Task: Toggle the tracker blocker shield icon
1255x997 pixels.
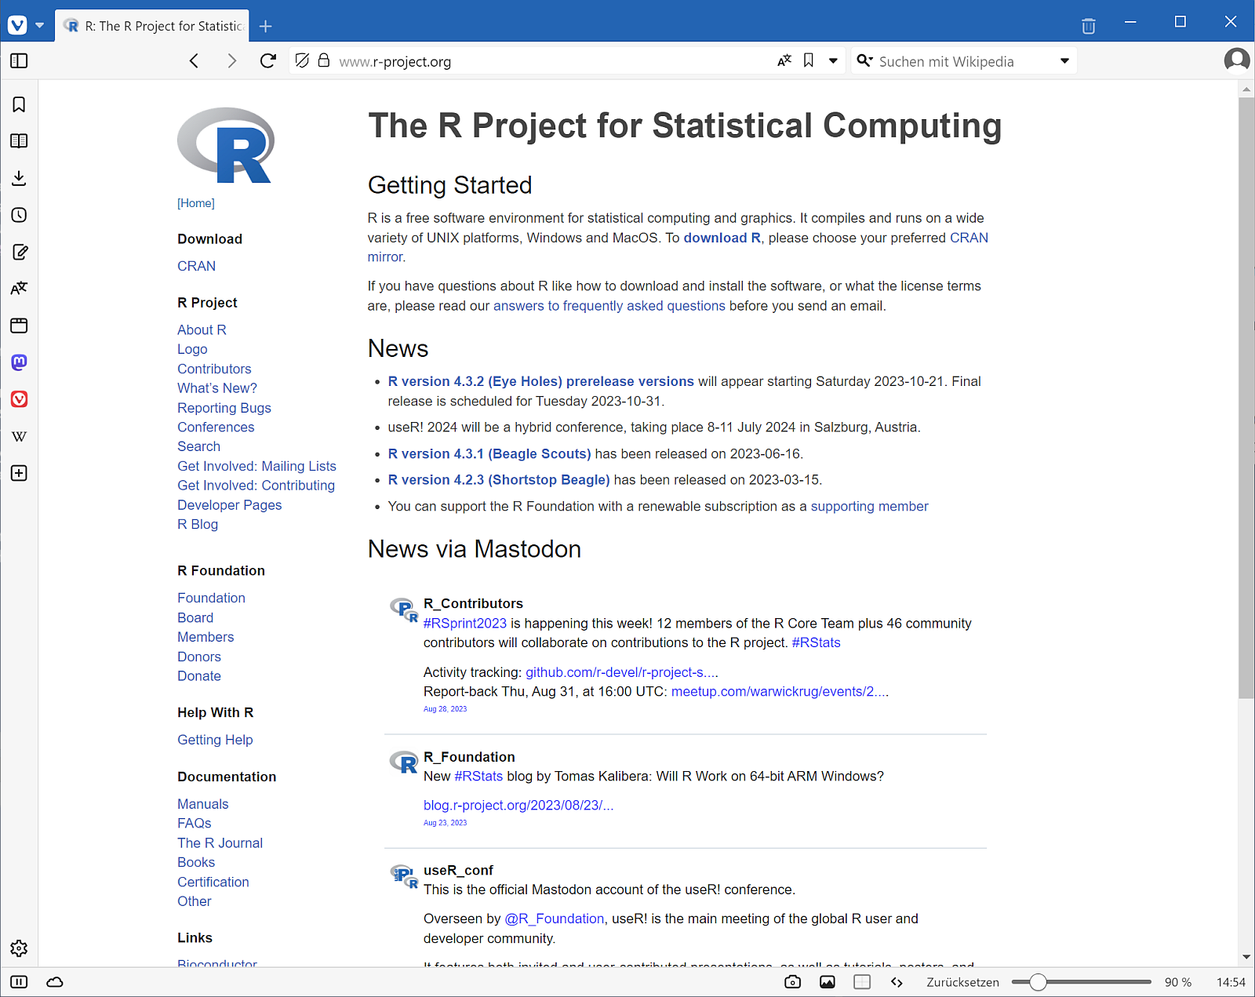Action: 302,60
